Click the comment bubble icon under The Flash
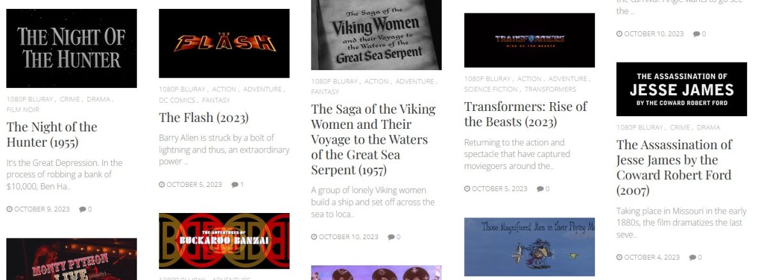The image size is (767, 280). click(x=235, y=184)
